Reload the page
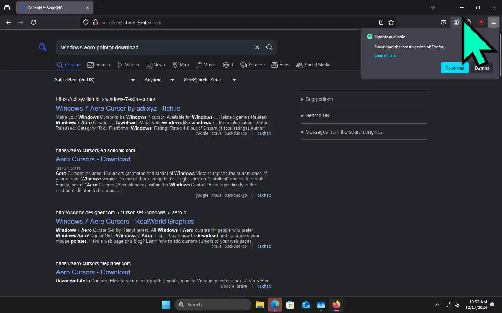The width and height of the screenshot is (502, 313). click(33, 22)
